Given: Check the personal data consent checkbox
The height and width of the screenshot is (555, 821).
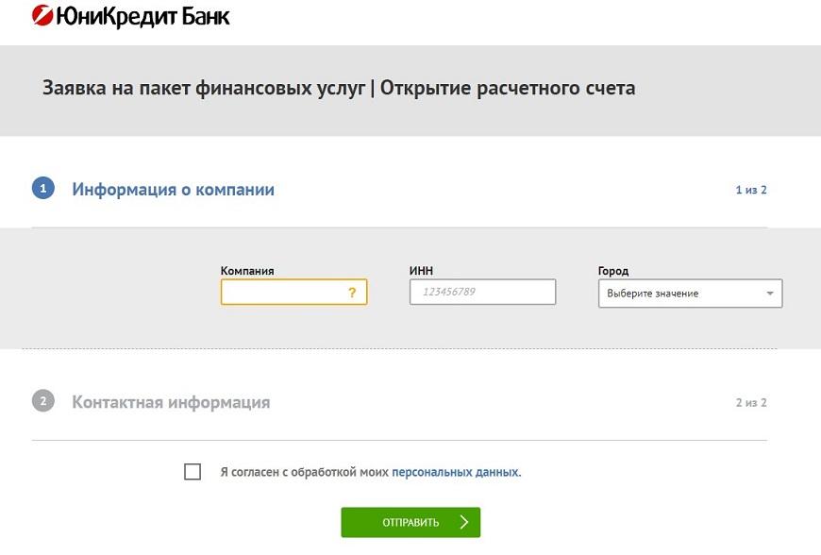Looking at the screenshot, I should pos(193,471).
